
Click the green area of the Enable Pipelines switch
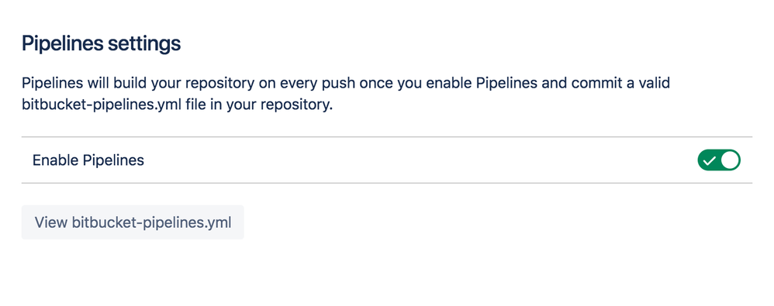[709, 160]
